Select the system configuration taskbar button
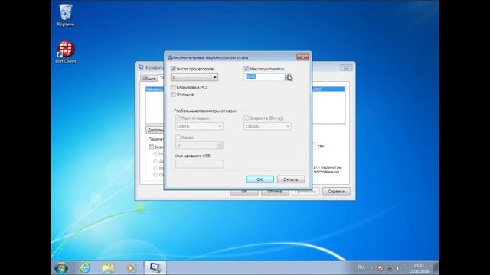 pos(155,268)
